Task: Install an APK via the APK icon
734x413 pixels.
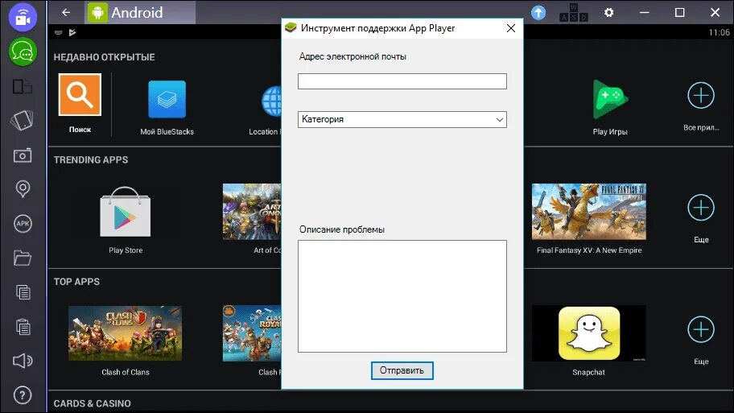Action: coord(23,223)
